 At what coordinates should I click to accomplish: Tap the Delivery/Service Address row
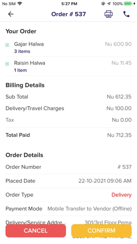[68, 223]
